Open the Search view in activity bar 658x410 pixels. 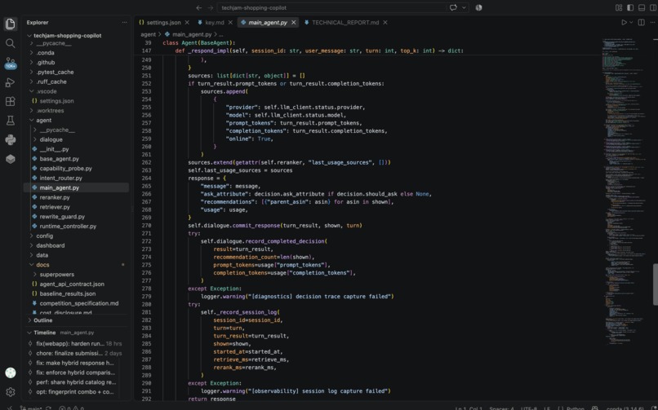[11, 43]
